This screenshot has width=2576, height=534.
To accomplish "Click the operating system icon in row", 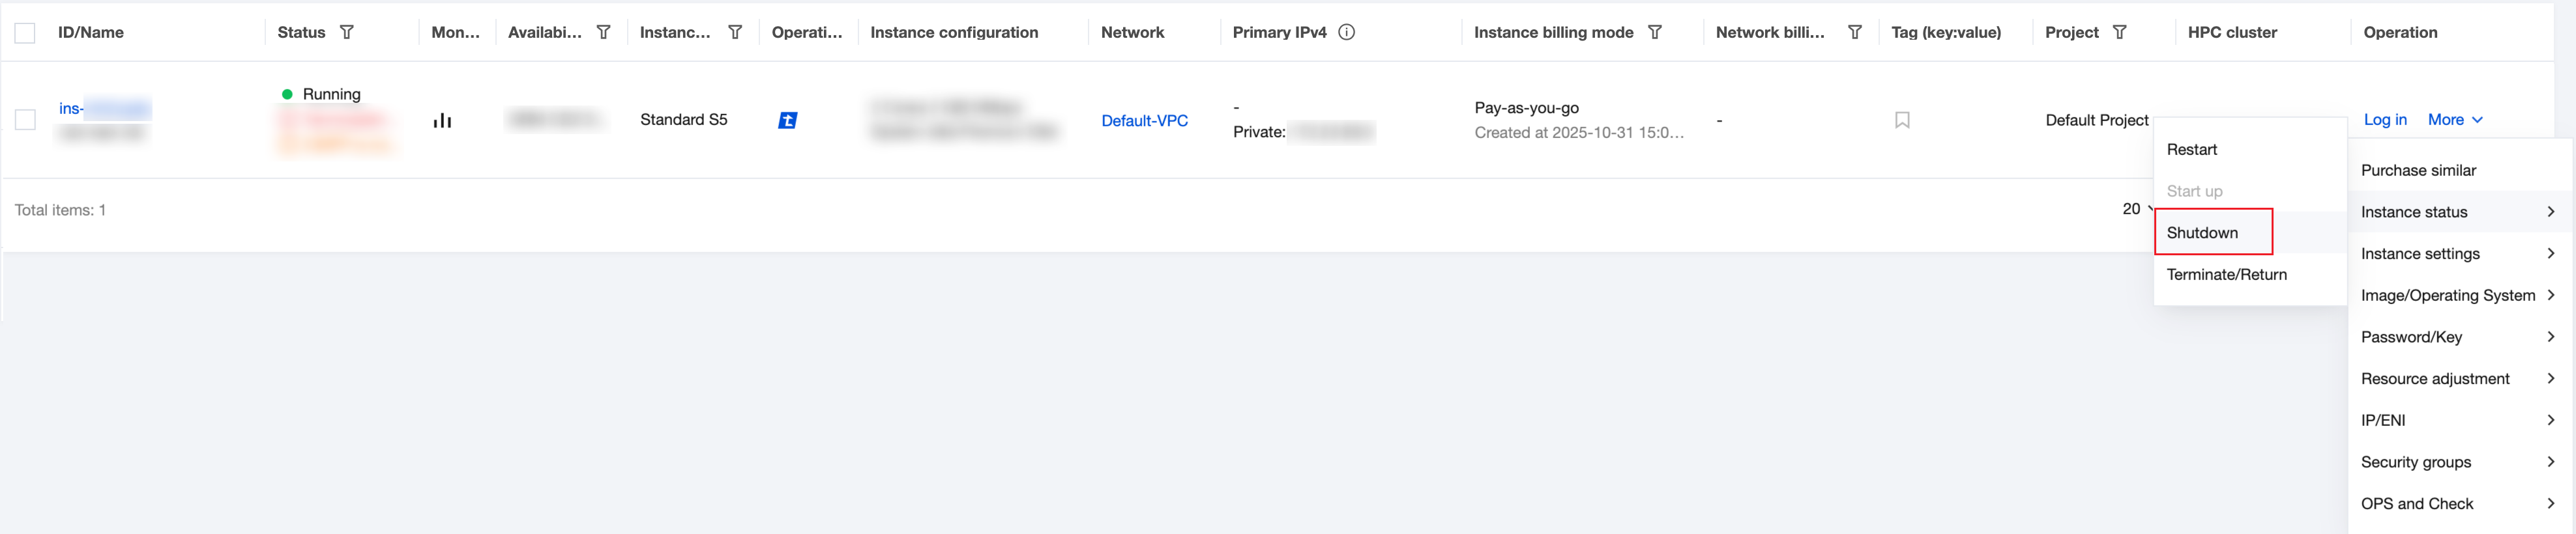I will coord(788,120).
